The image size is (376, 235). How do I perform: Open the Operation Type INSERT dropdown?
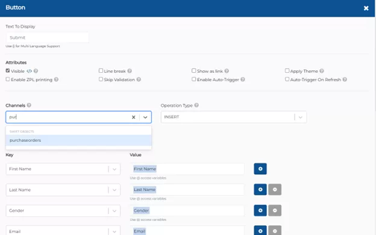[x=234, y=117]
